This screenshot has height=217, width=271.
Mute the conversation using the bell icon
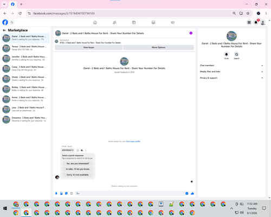point(227,54)
